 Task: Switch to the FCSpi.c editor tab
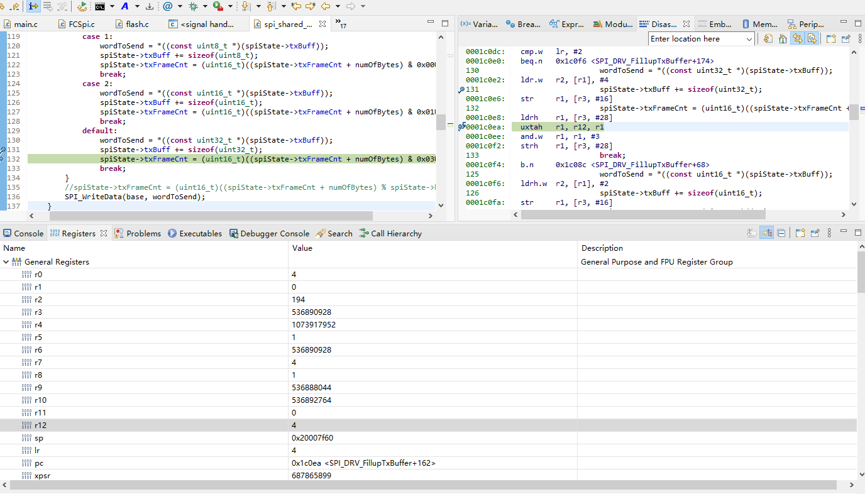(x=77, y=24)
